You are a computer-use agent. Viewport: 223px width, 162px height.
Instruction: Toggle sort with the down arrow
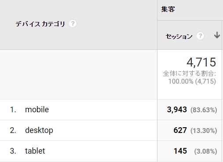217,35
